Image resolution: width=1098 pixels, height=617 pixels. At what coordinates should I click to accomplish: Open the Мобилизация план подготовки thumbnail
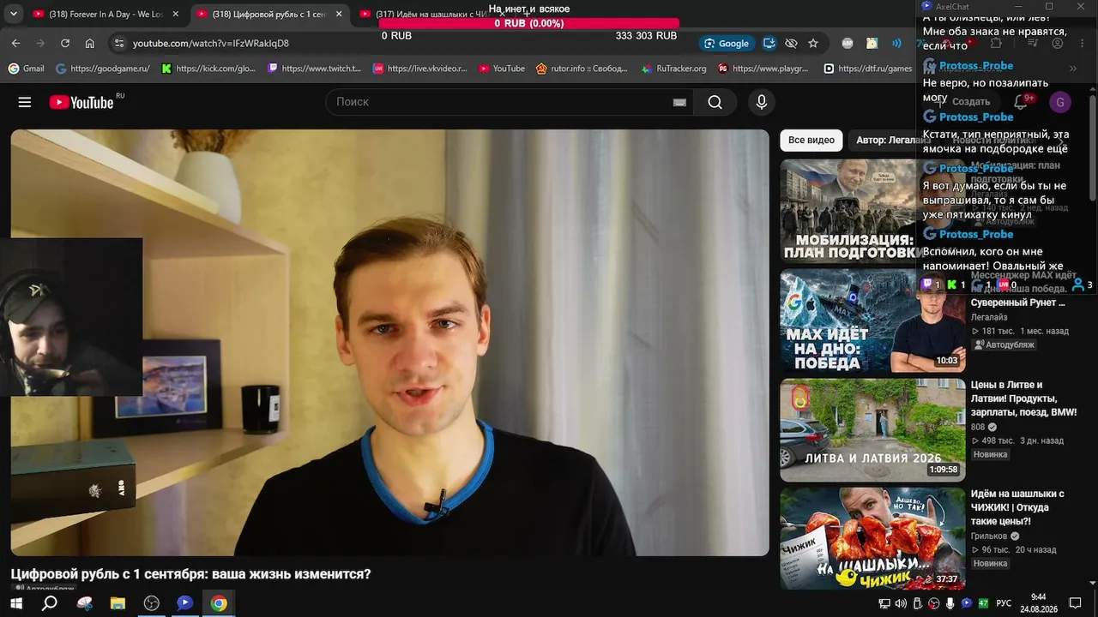pyautogui.click(x=872, y=211)
